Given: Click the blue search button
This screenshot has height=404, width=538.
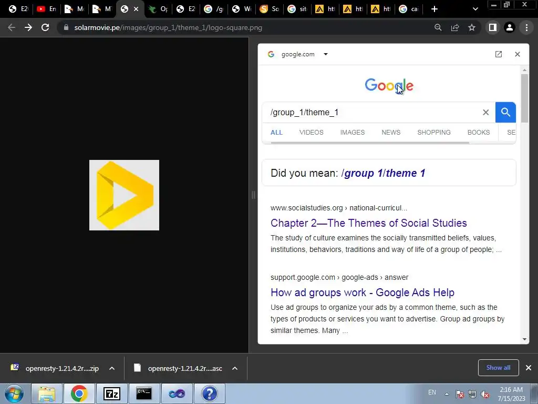Looking at the screenshot, I should pos(505,113).
